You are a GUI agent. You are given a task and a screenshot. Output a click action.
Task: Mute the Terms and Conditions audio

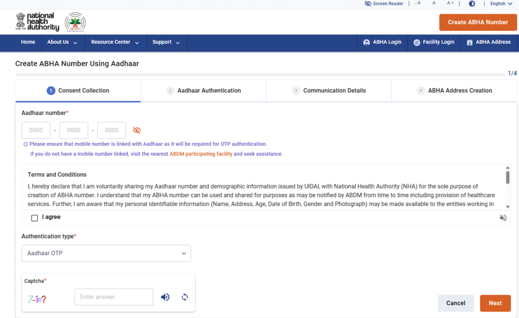click(503, 218)
